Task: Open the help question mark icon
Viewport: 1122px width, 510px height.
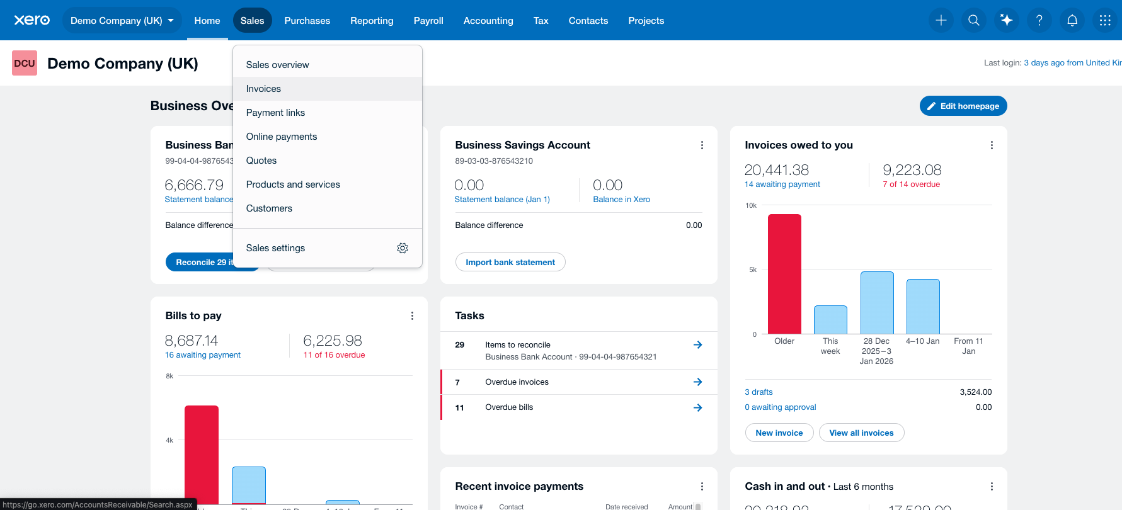Action: [1039, 20]
